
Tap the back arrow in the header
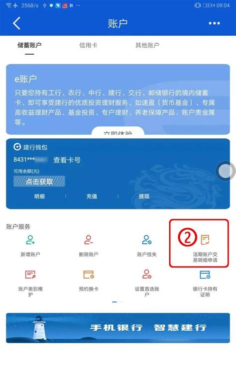click(16, 23)
